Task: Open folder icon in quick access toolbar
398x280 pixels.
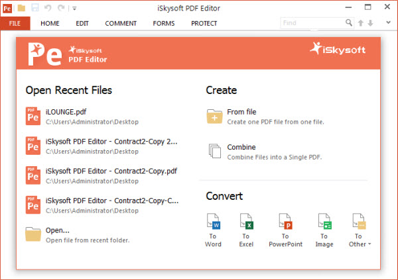Action: click(21, 8)
